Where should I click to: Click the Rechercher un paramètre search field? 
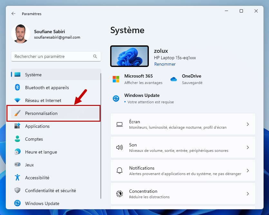pos(56,56)
